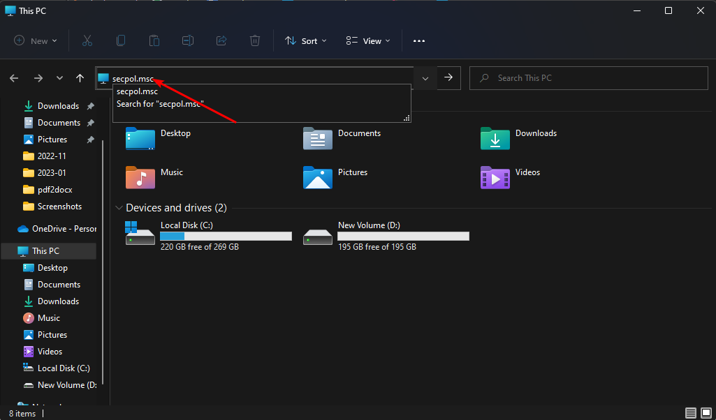
Task: Go up one level with up arrow
Action: pyautogui.click(x=80, y=78)
